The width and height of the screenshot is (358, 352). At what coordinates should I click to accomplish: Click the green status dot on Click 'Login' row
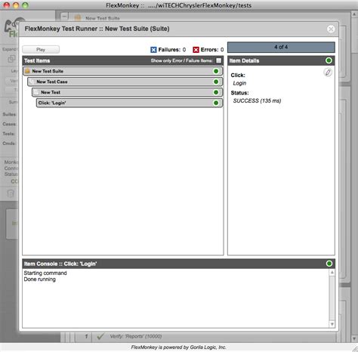(x=216, y=103)
